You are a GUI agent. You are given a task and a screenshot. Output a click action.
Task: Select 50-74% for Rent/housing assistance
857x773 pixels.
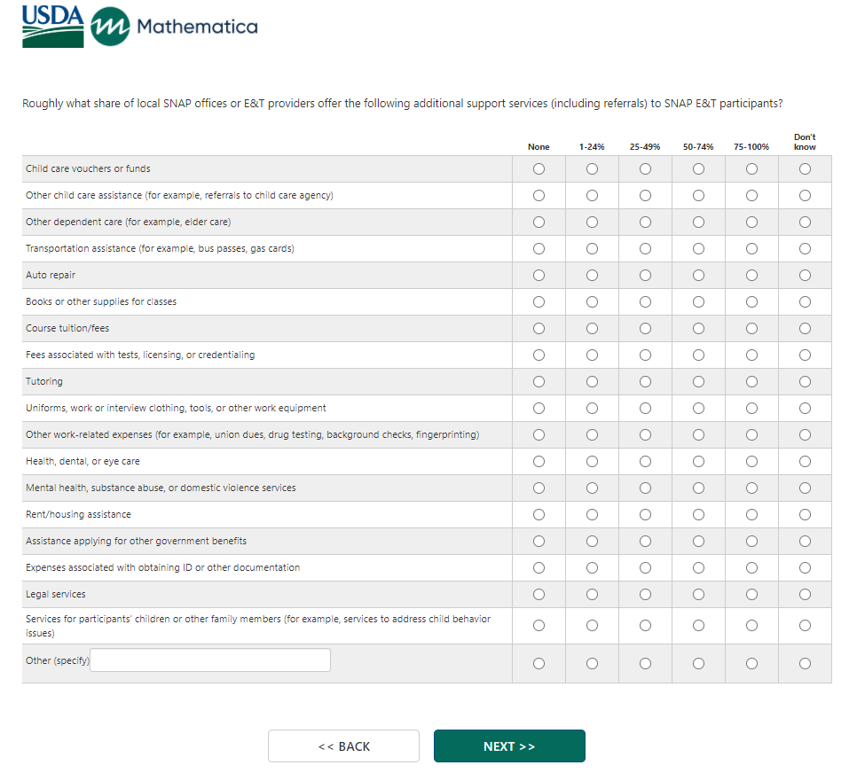pyautogui.click(x=698, y=515)
